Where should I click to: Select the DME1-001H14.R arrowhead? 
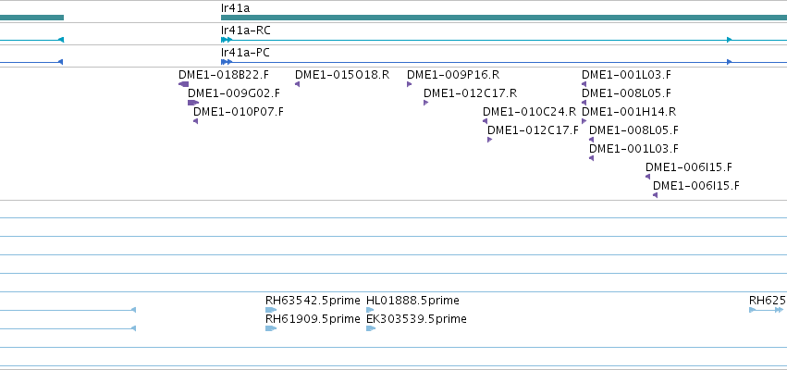point(584,121)
